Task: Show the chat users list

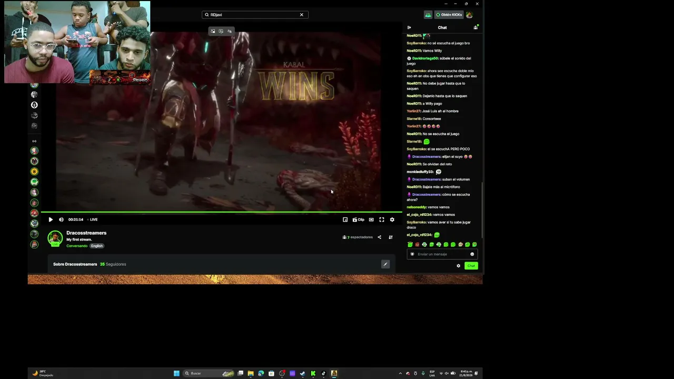Action: click(475, 27)
